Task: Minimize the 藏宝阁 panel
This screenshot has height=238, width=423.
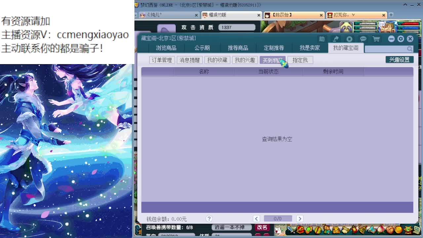Action: [391, 39]
